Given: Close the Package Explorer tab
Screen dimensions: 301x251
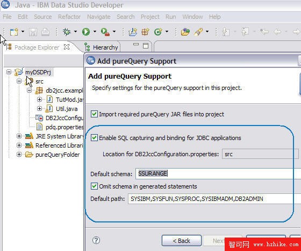Looking at the screenshot, I should [67, 47].
